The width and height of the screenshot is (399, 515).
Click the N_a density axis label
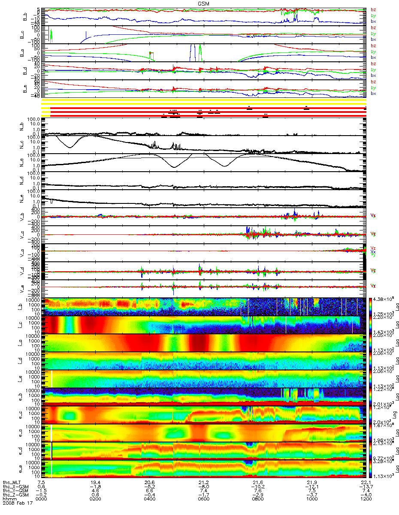coord(22,163)
